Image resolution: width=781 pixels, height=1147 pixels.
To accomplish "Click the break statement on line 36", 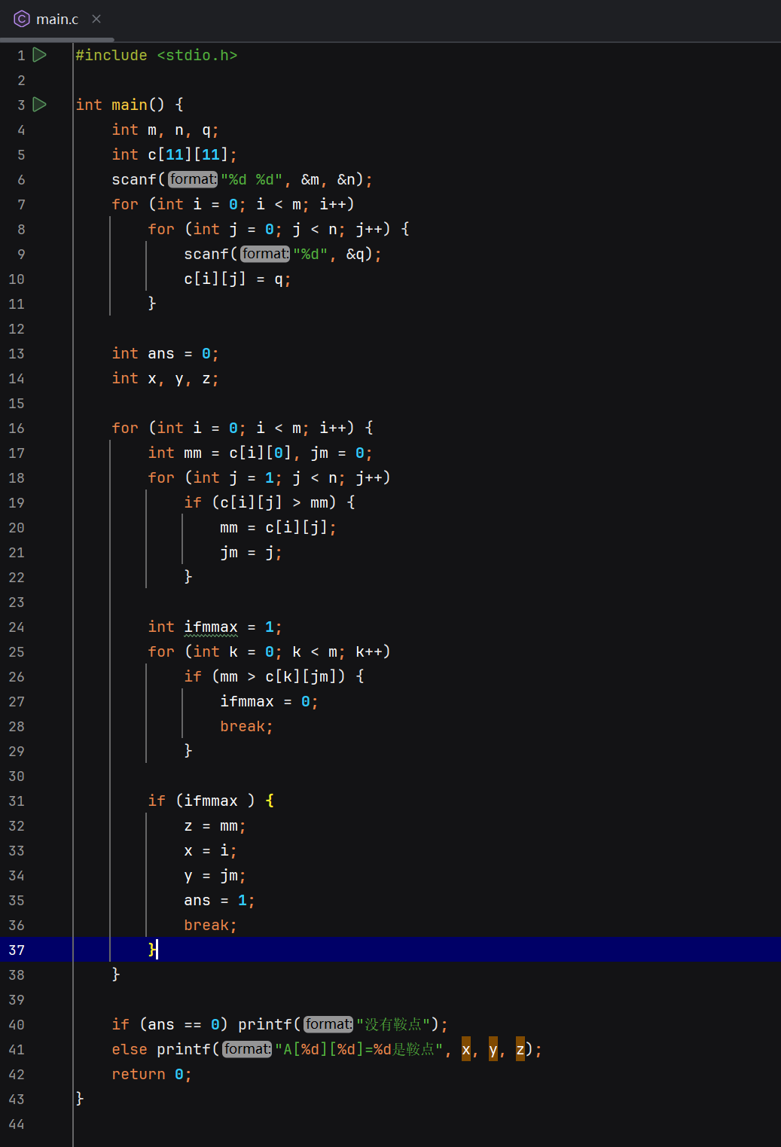I will click(208, 925).
